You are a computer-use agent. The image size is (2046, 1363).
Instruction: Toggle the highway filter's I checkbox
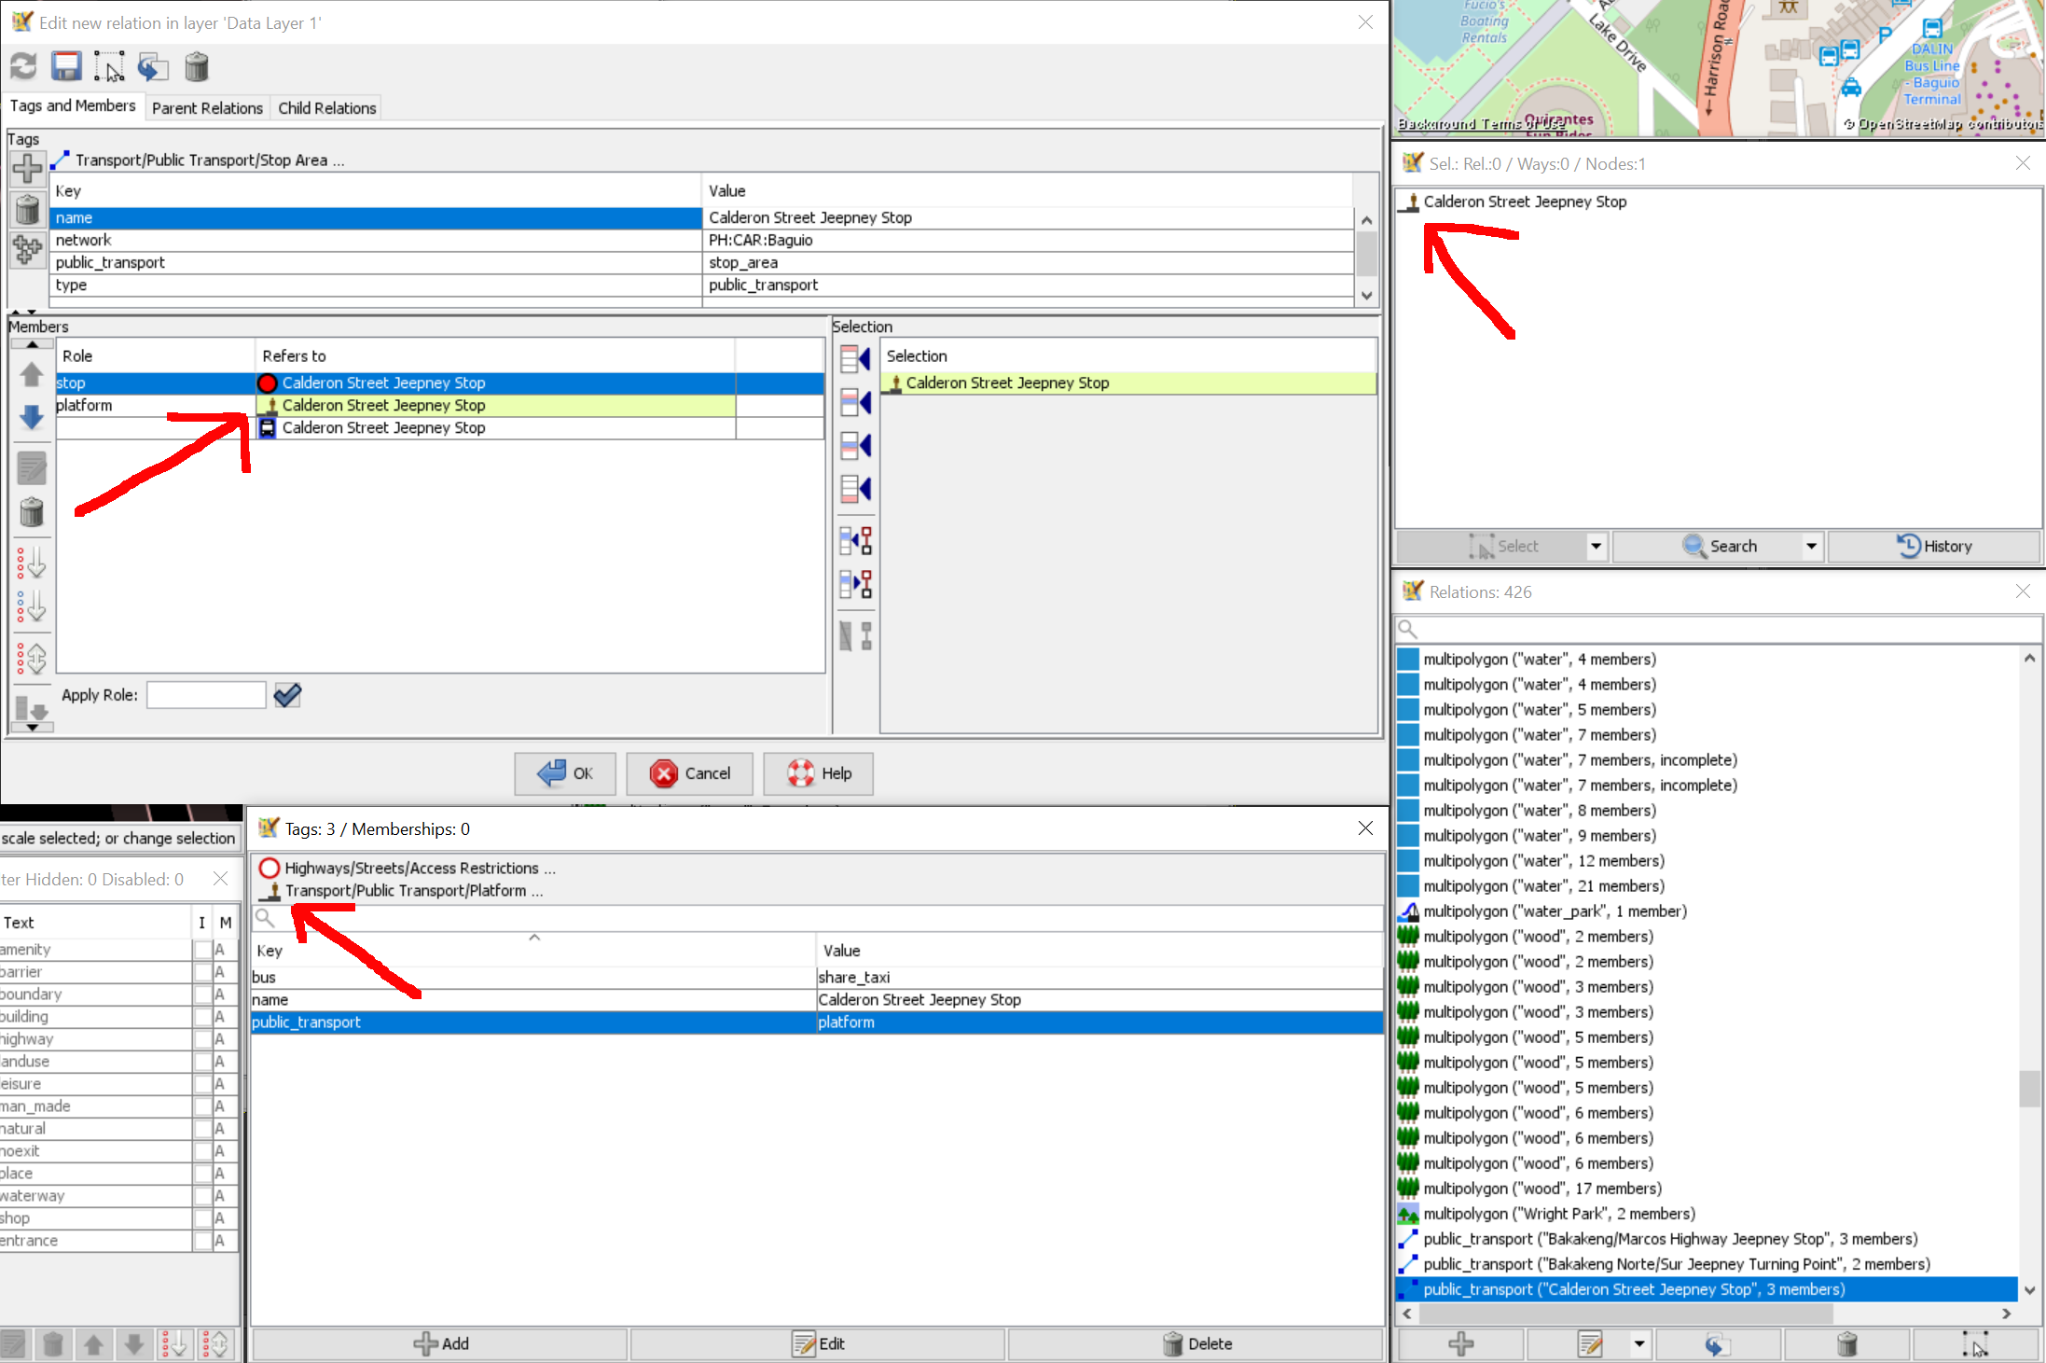201,1039
